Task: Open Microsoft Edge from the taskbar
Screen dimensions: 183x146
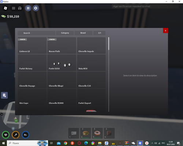Action: 86,143
